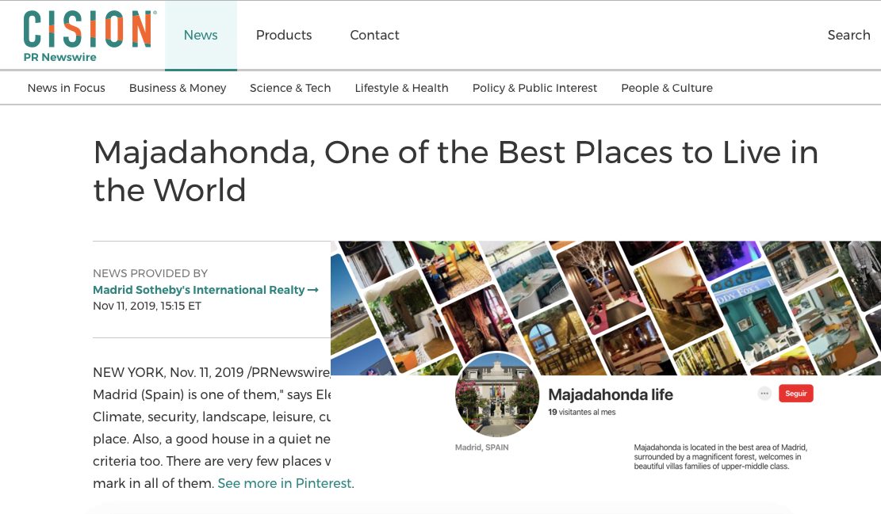Open the three-dot options icon beside Seguir
881x514 pixels.
pos(764,394)
